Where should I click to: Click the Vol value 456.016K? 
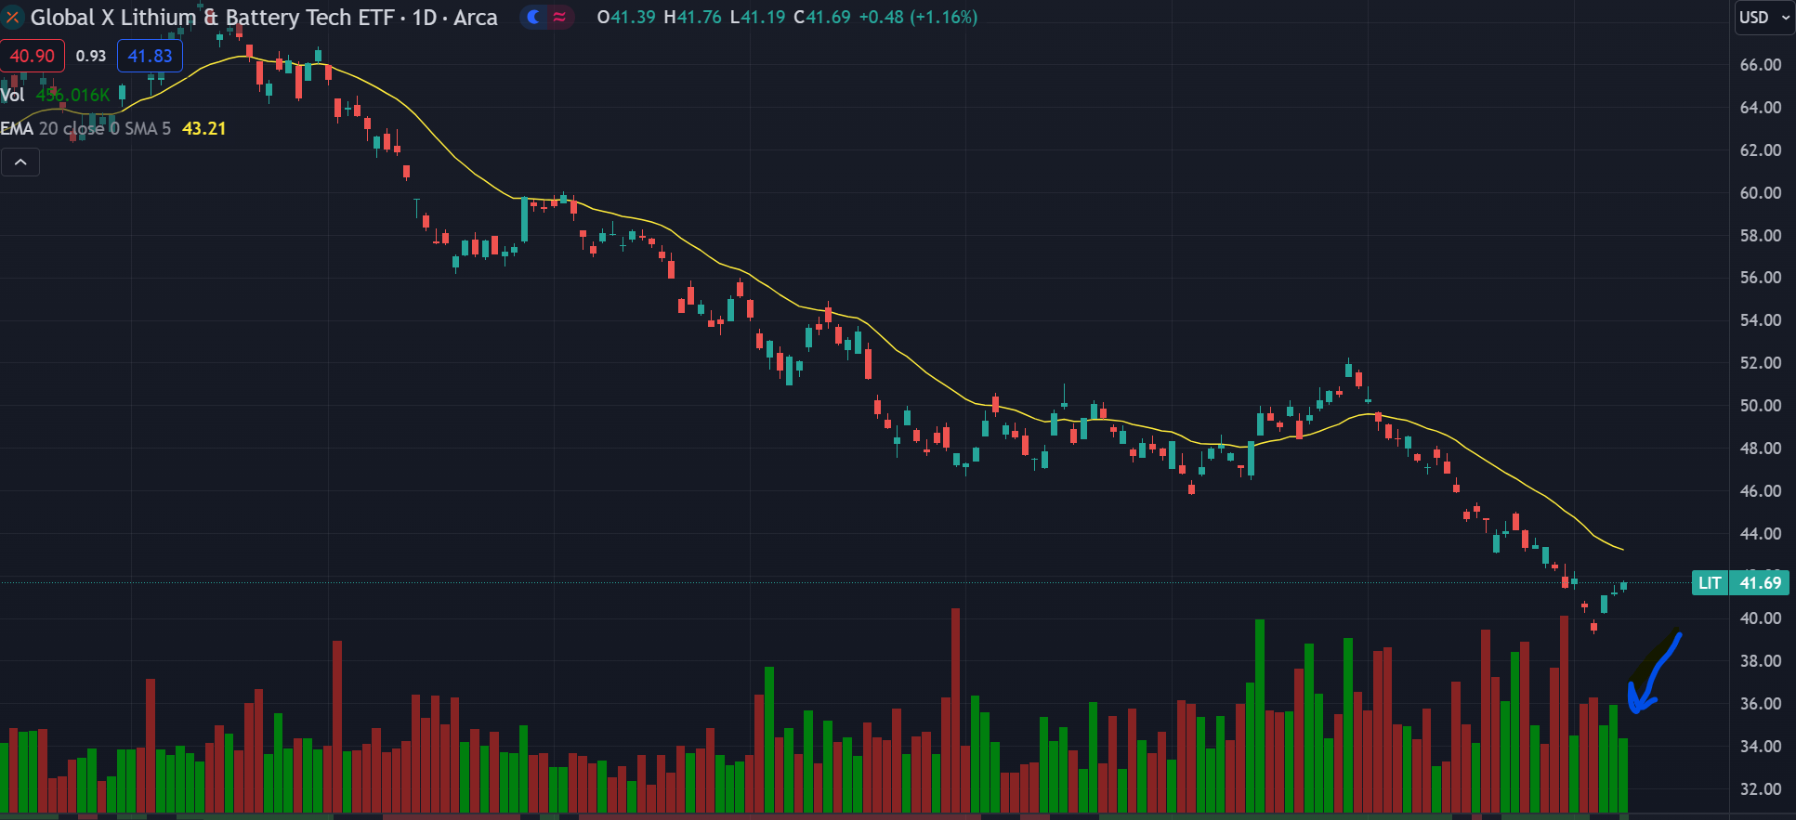click(73, 95)
